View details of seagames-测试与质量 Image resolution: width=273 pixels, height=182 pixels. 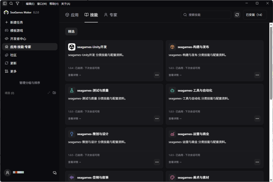(75, 119)
